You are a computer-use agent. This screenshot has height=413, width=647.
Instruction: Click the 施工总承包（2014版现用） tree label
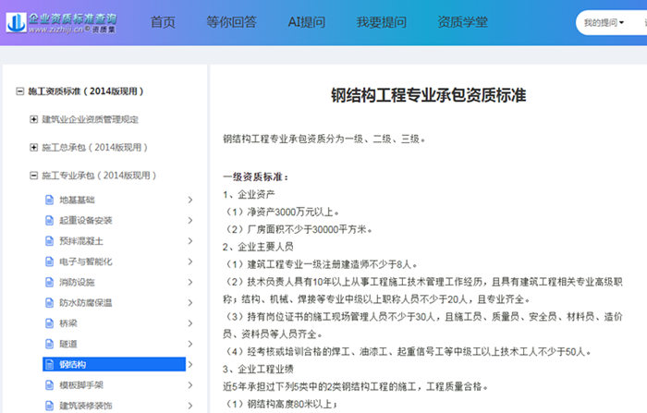(x=94, y=147)
